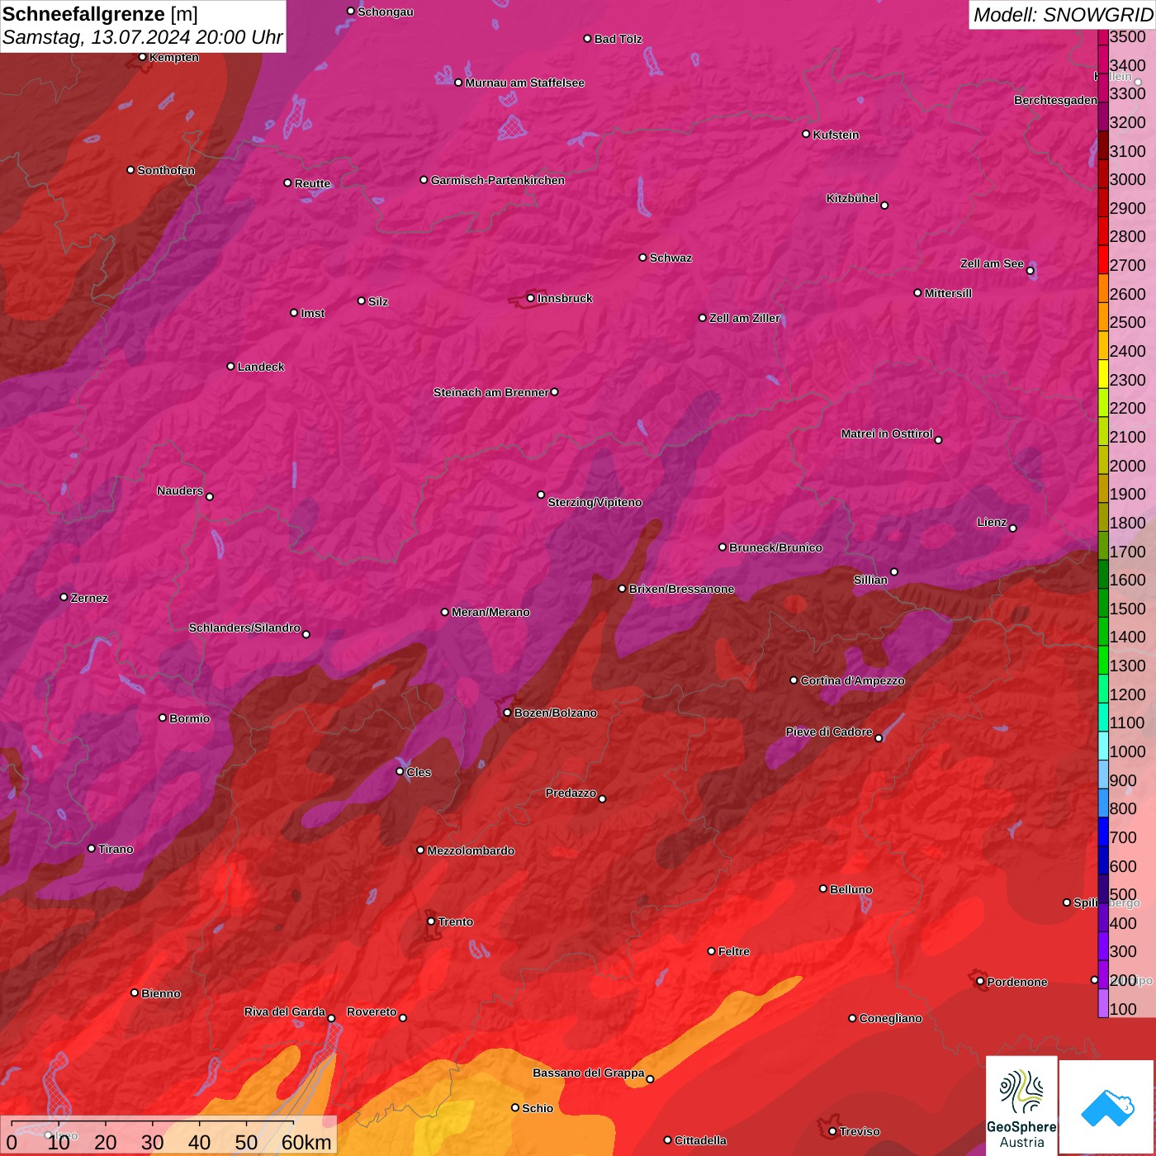Click the Schneefallgrenze [m] title
Screen dimensions: 1156x1156
(100, 14)
